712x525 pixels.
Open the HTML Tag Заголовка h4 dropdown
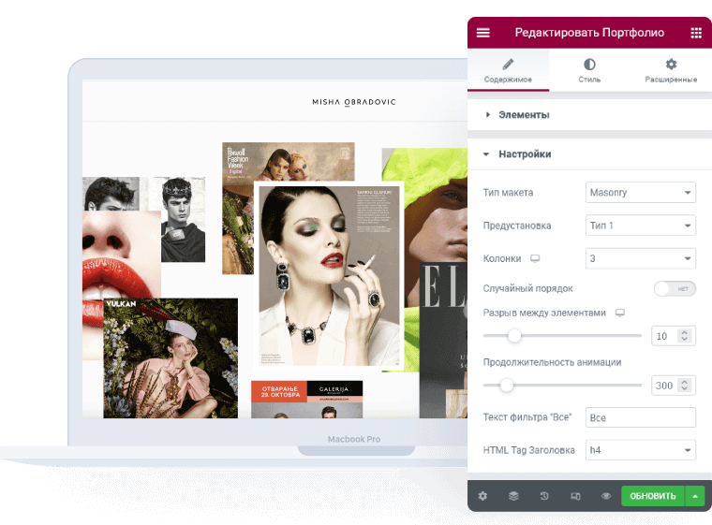(640, 450)
